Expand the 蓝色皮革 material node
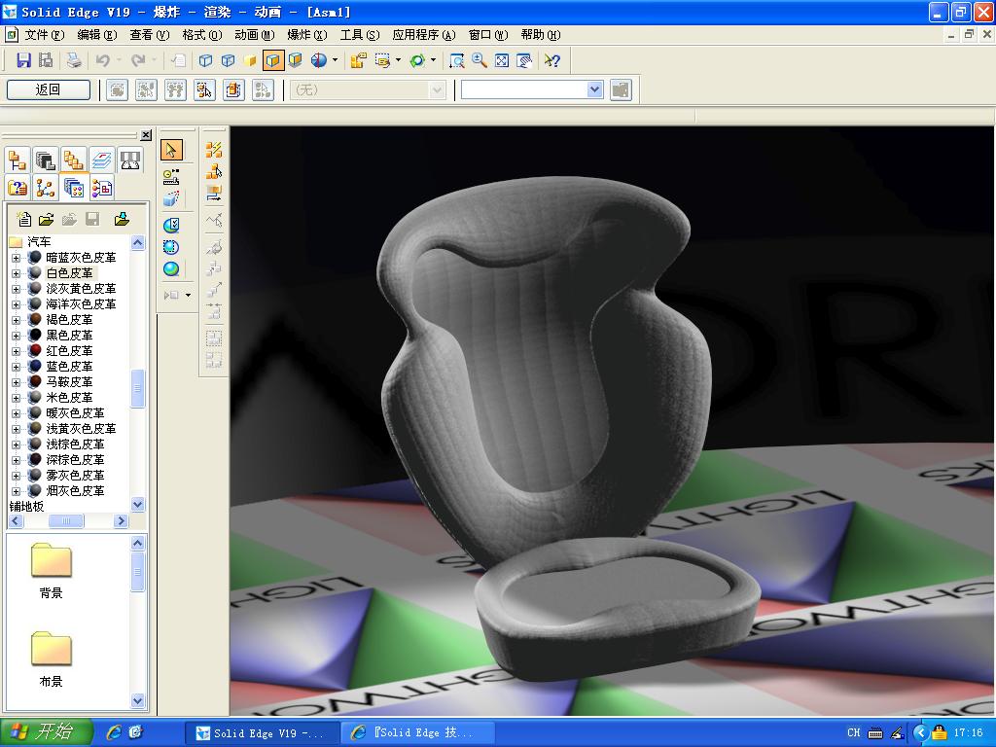 click(x=16, y=367)
